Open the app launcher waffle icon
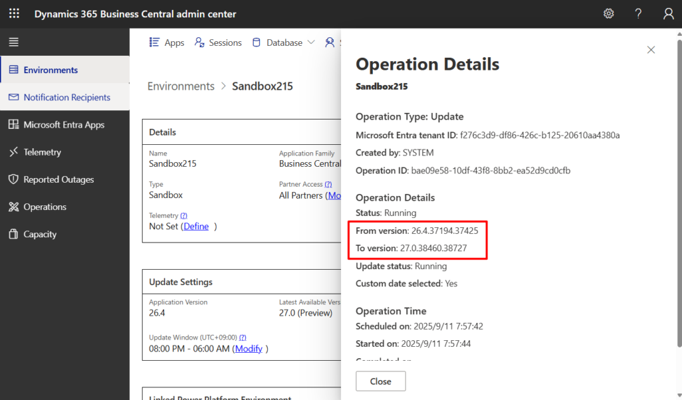The height and width of the screenshot is (400, 682). [14, 14]
